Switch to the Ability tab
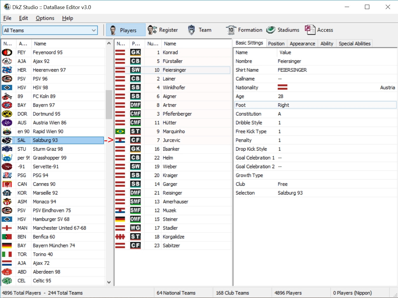The width and height of the screenshot is (398, 298). [x=327, y=44]
